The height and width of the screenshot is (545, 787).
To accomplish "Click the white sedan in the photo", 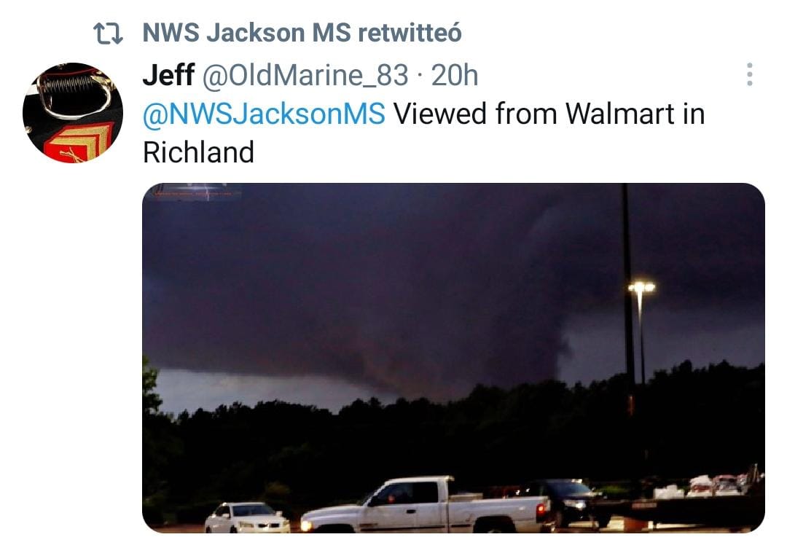I will 248,517.
